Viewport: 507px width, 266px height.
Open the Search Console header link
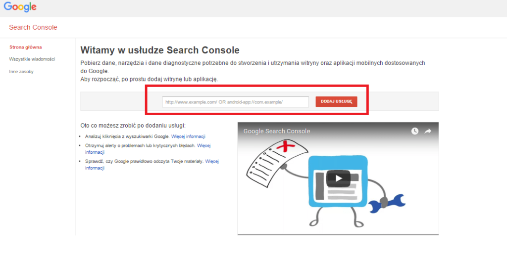point(33,27)
